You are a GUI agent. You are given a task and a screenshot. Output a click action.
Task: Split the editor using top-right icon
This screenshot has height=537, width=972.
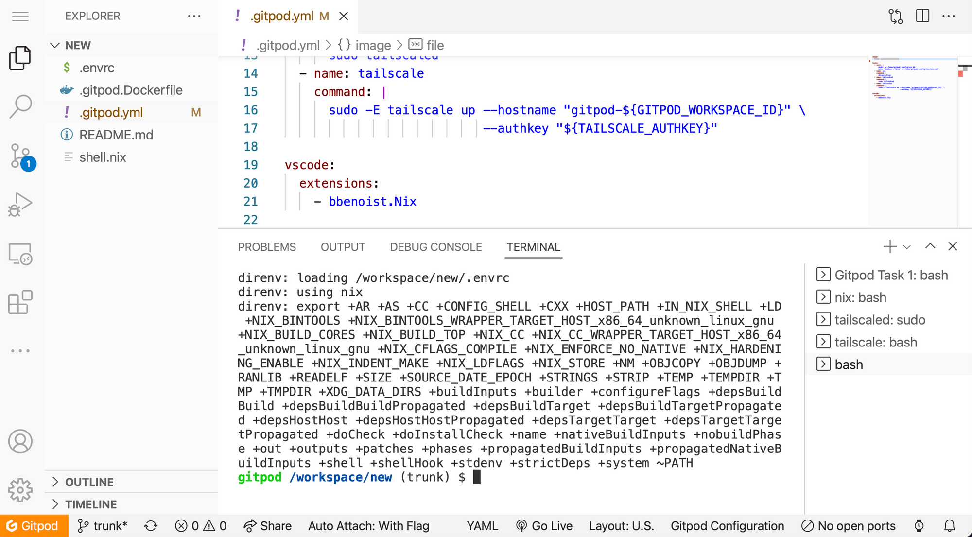pos(922,16)
